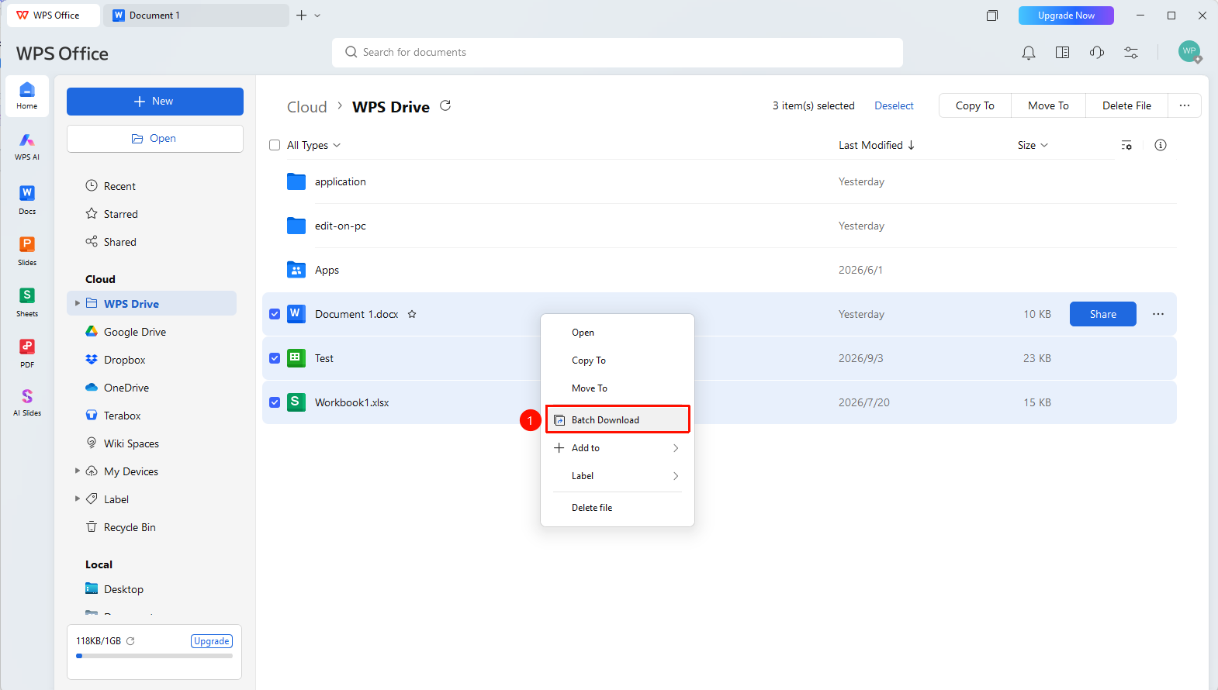Refresh the WPS Drive folder
1218x690 pixels.
(x=445, y=105)
